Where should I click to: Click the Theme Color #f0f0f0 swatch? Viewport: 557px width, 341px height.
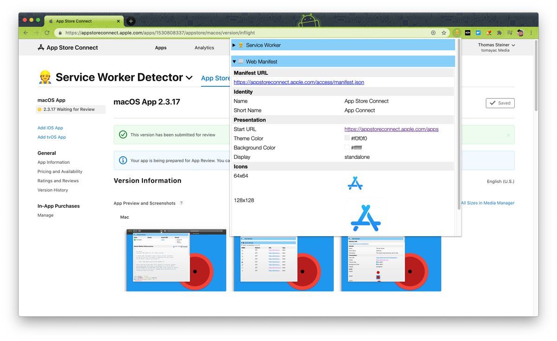[x=347, y=138]
